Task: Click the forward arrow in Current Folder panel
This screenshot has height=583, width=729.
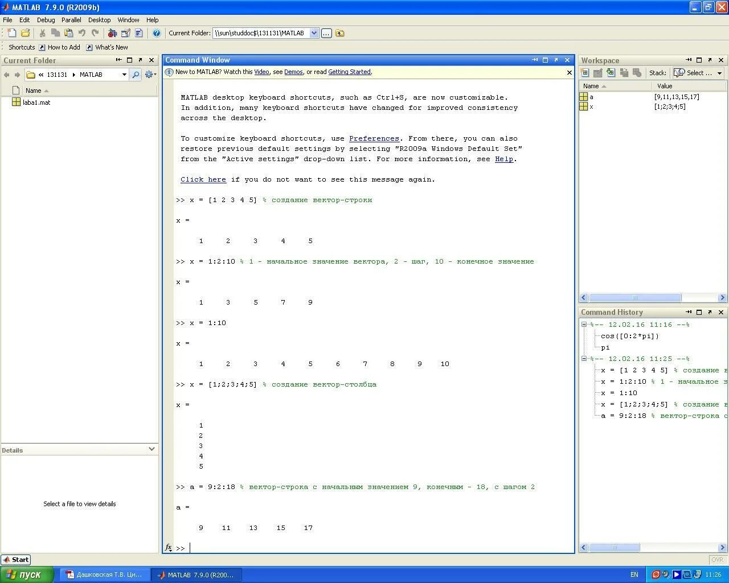Action: [x=17, y=75]
